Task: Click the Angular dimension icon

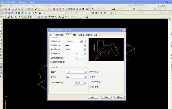Action: (25, 17)
